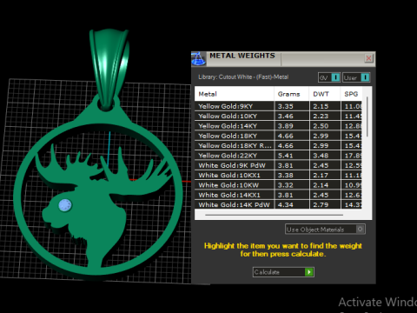This screenshot has width=417, height=313.
Task: Toggle the GV switch
Action: (x=329, y=77)
